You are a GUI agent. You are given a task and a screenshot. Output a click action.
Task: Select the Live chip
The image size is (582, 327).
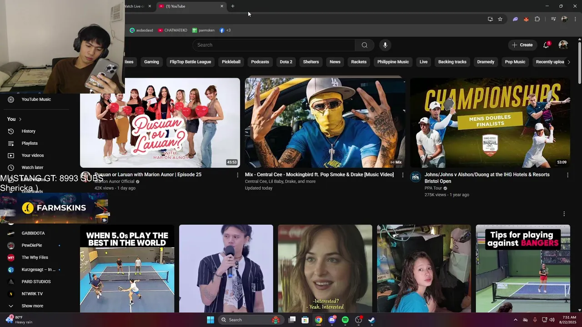coord(424,62)
